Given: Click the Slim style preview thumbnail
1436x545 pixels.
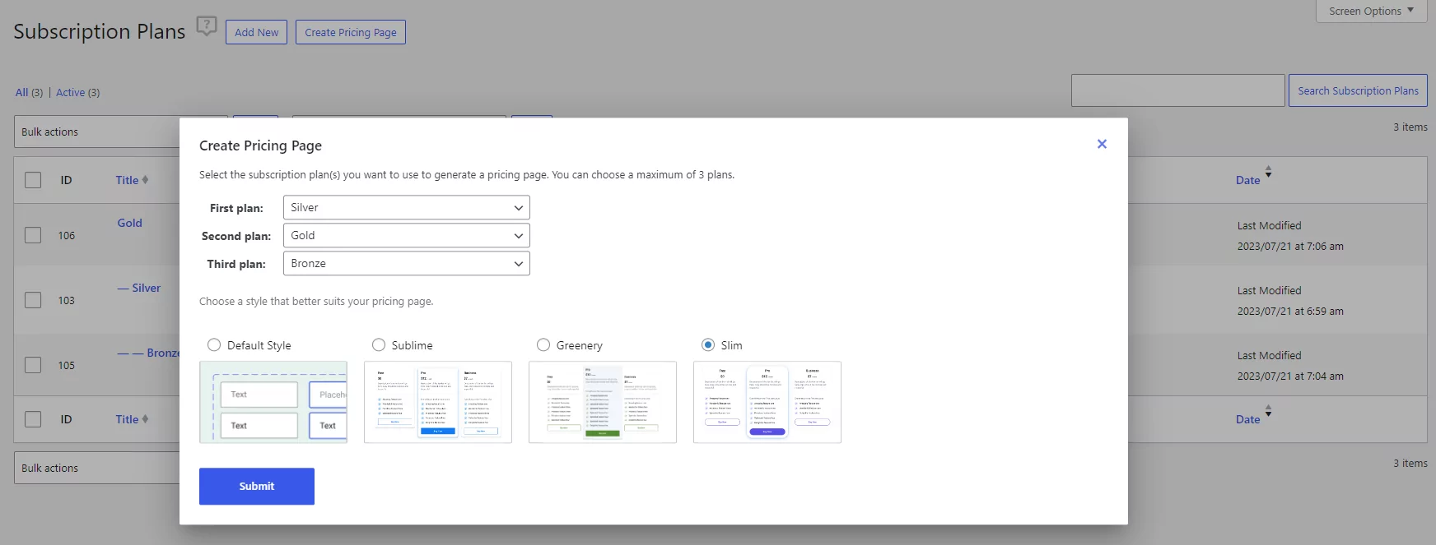Looking at the screenshot, I should click(x=767, y=402).
